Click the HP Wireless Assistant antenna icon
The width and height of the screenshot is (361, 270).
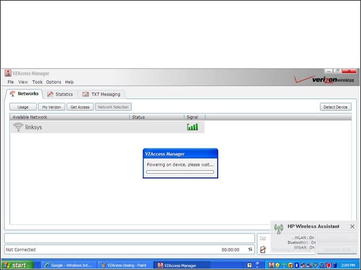tap(279, 229)
